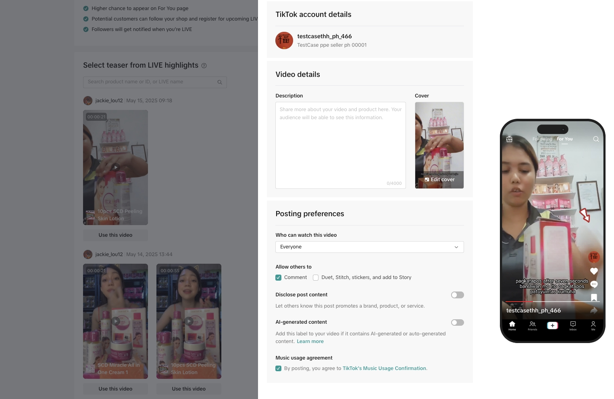Tap the bookmark icon in phone preview

[x=594, y=298]
